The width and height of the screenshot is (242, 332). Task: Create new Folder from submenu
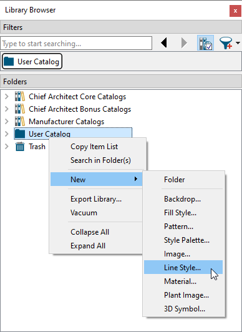click(x=183, y=180)
